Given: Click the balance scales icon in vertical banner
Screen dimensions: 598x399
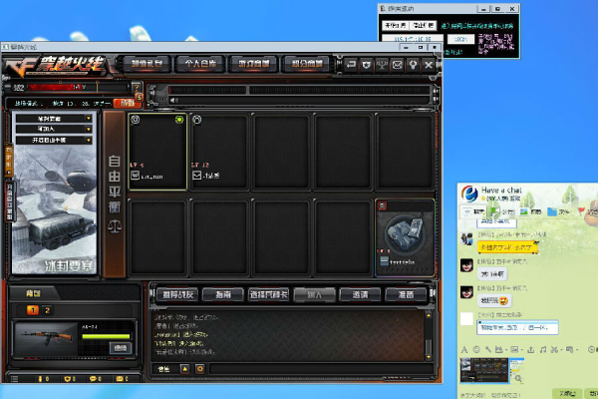Looking at the screenshot, I should click(x=115, y=226).
